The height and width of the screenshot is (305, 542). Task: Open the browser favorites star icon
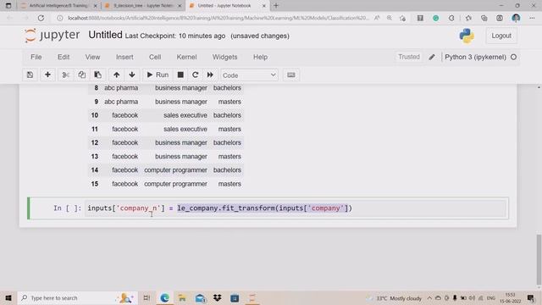click(468, 18)
